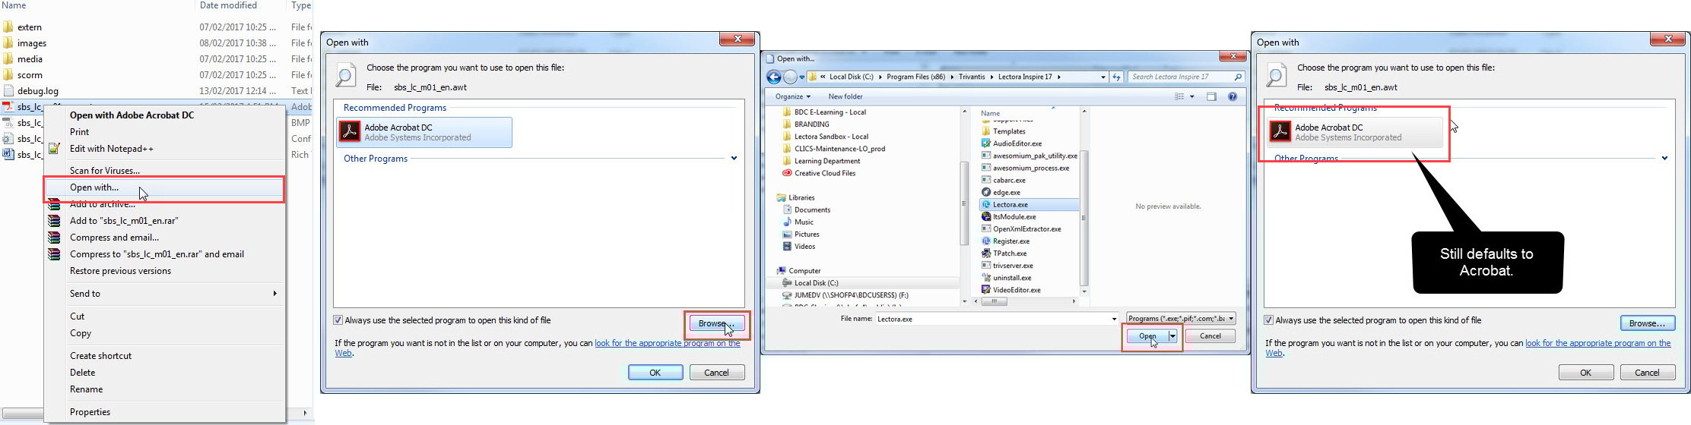Select Local Disk (C:) in sidebar
The image size is (1691, 425).
point(816,282)
